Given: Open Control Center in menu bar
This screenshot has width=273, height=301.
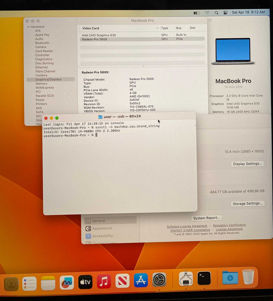Looking at the screenshot, I should 225,12.
